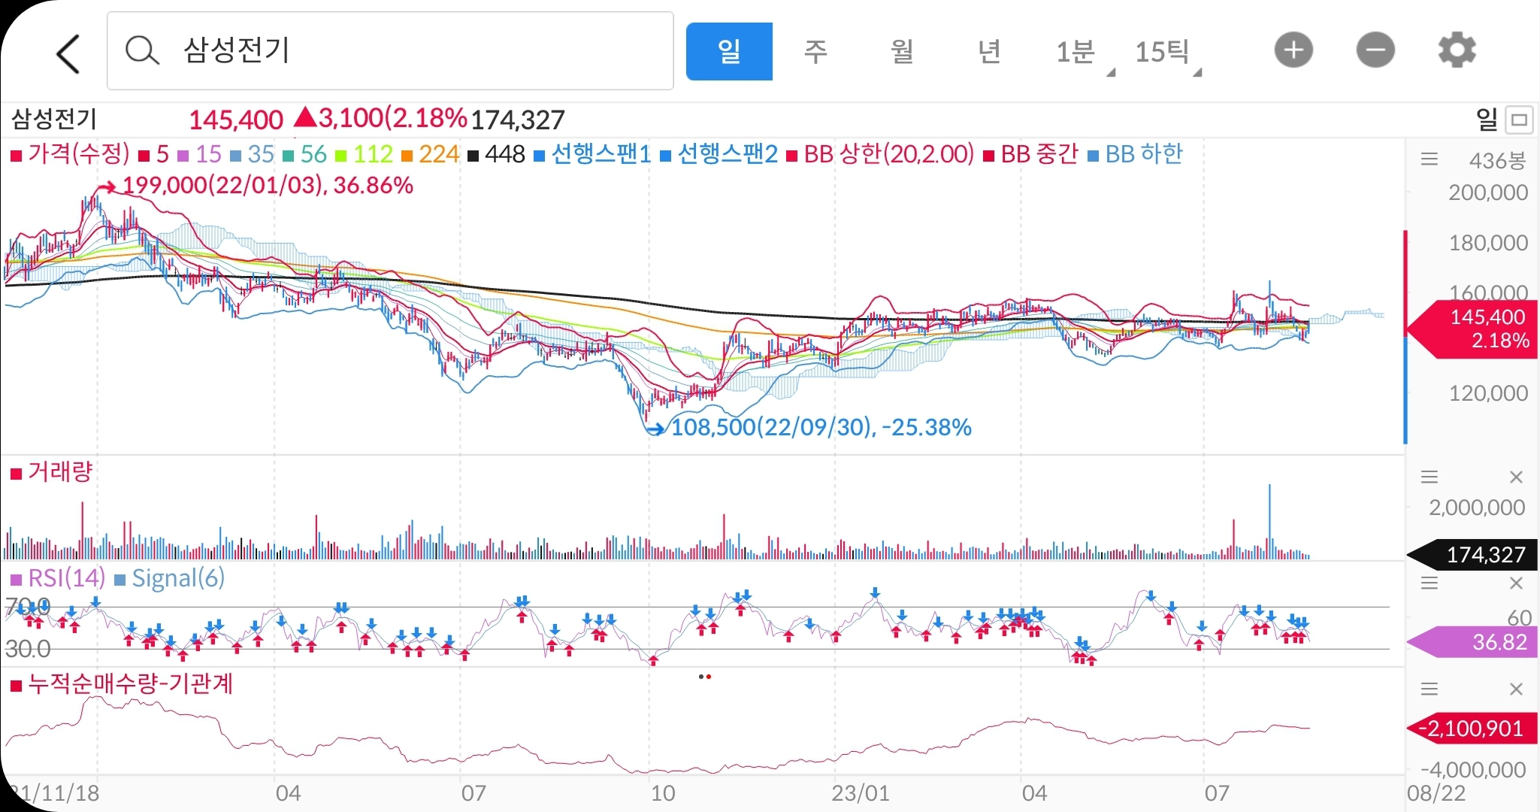Select the BB 하한 legend item
Viewport: 1540px width, 812px height.
[1135, 154]
